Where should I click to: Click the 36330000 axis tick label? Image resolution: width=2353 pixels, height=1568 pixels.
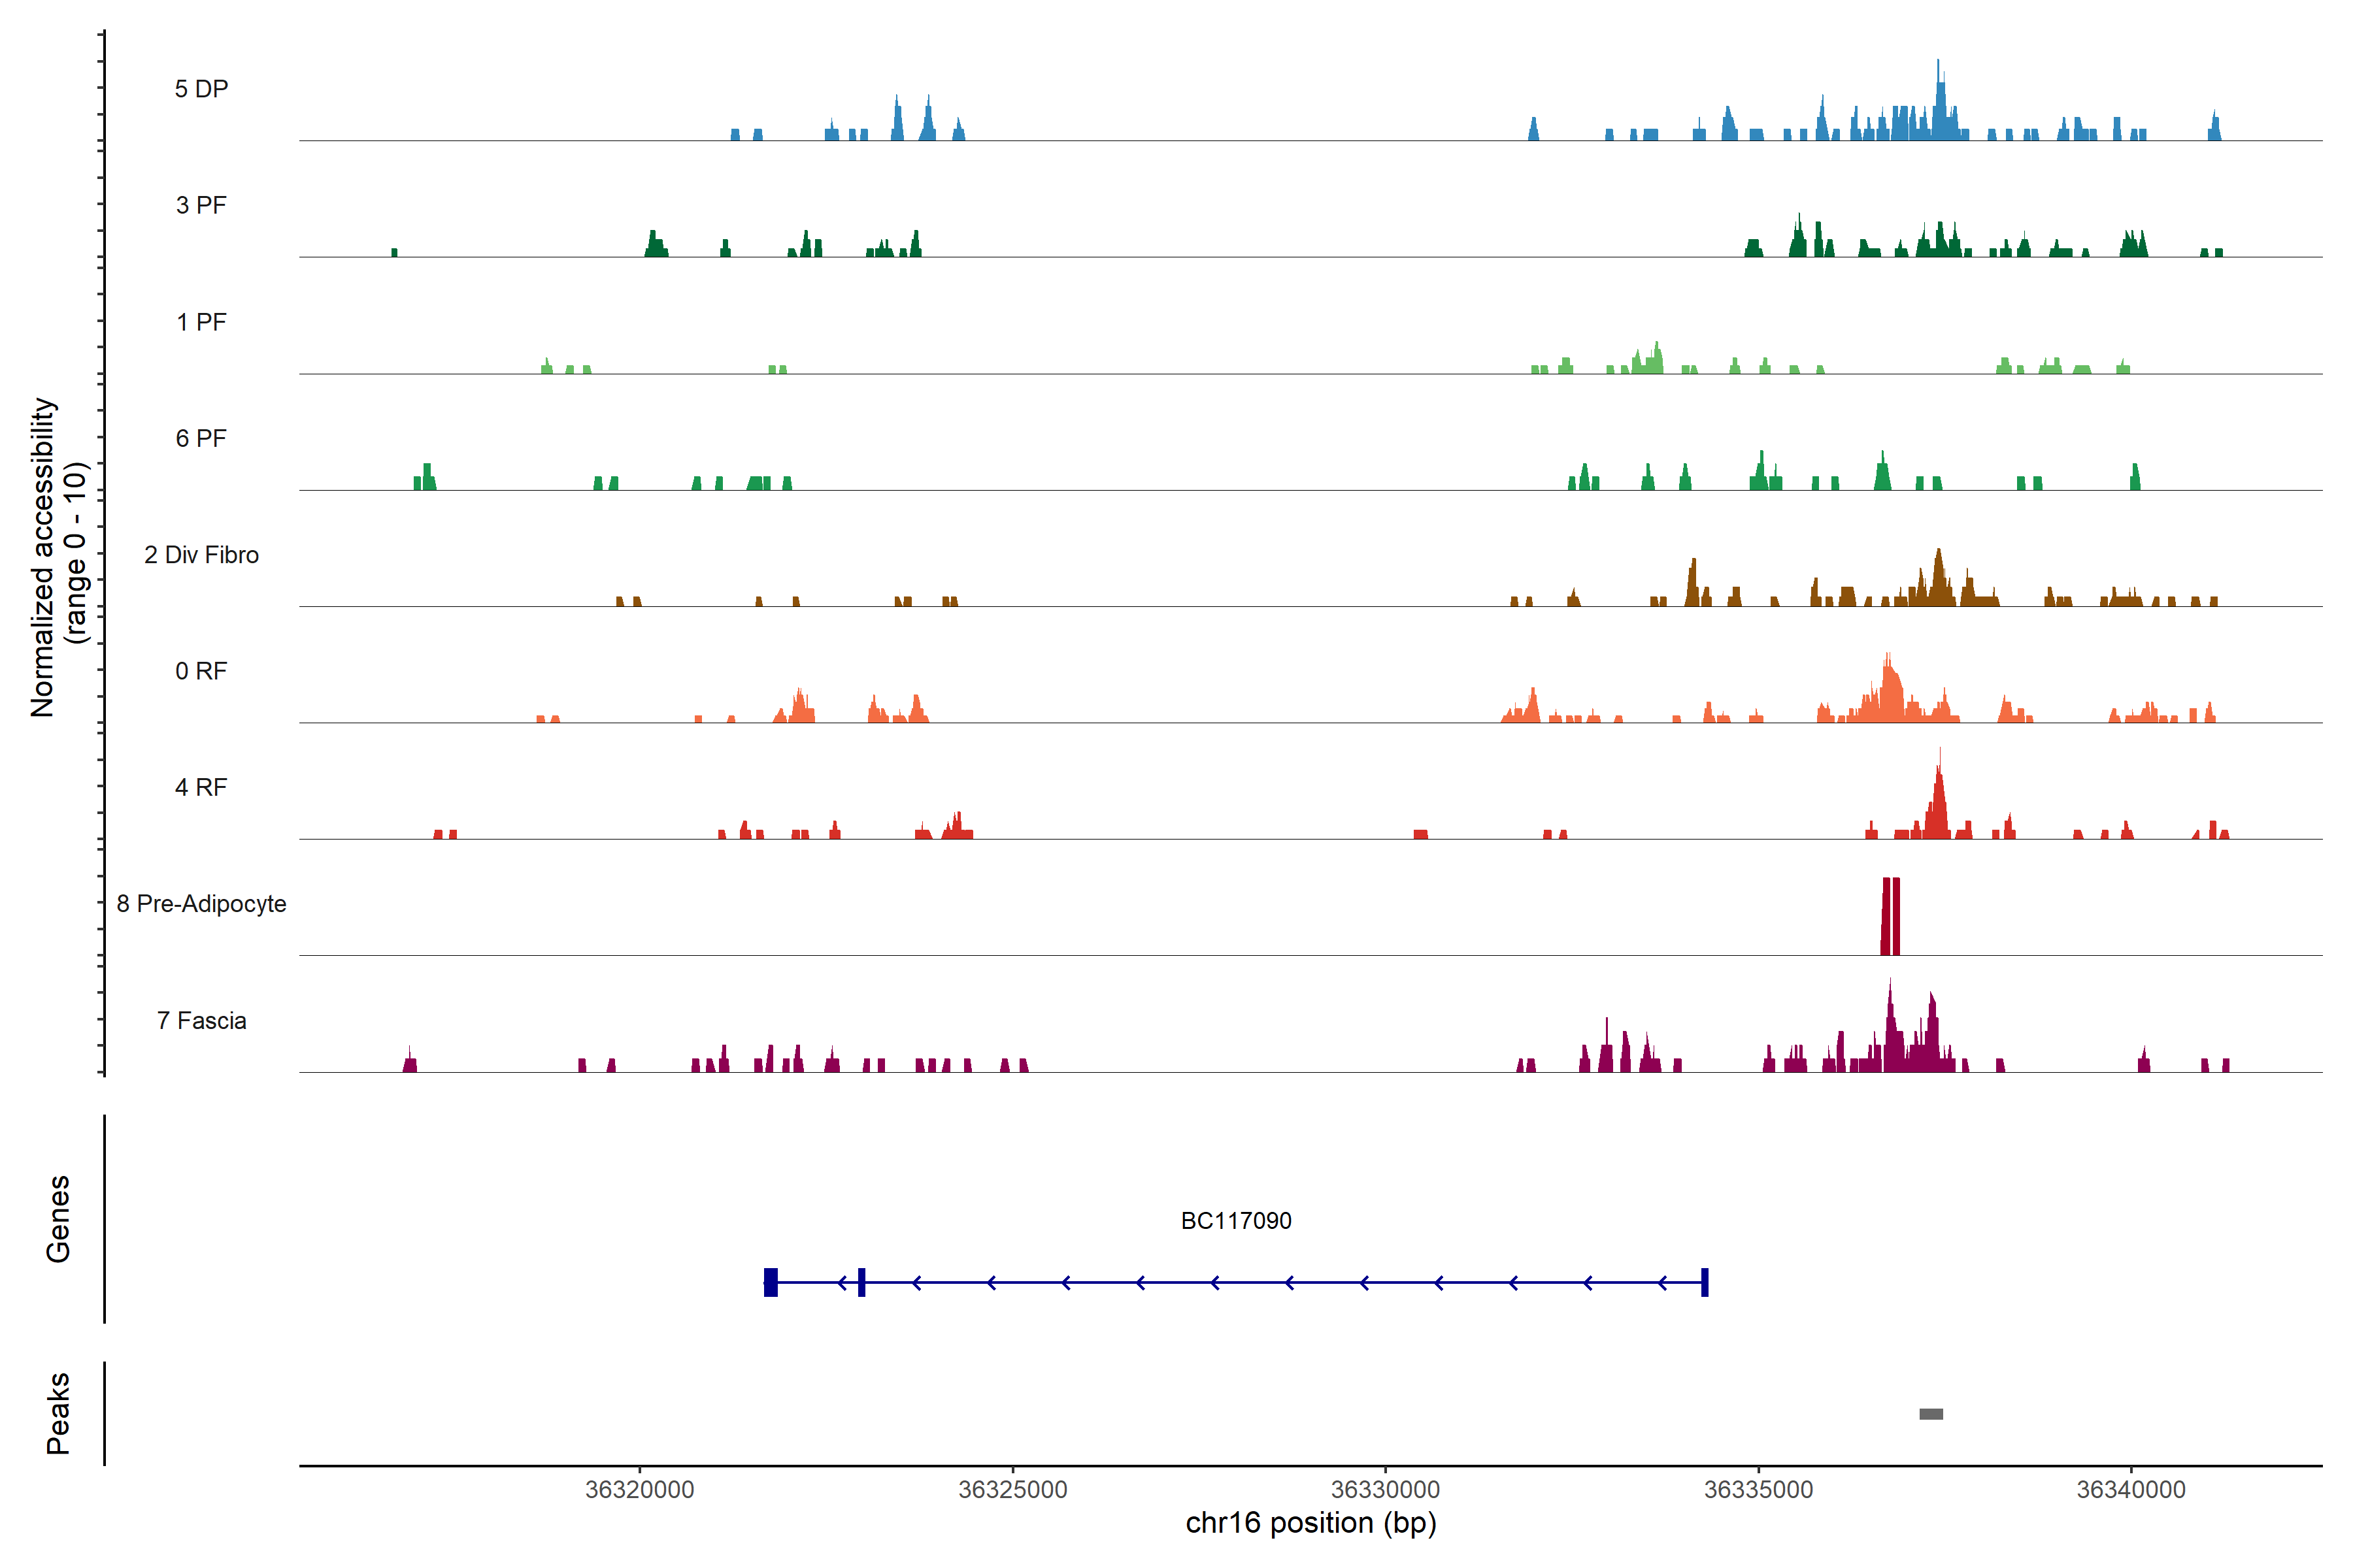(1386, 1489)
